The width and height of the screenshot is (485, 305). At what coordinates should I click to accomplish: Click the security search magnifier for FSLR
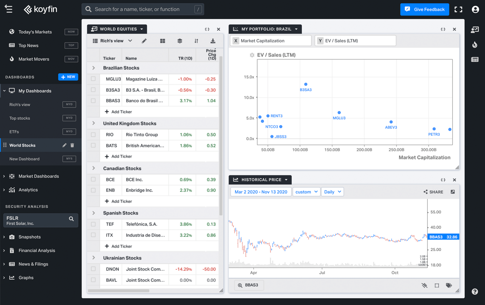71,219
